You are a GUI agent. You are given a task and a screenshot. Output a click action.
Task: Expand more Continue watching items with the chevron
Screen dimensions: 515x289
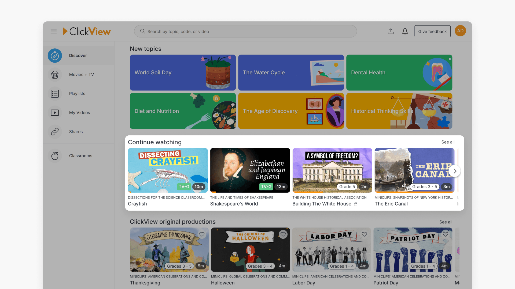pyautogui.click(x=455, y=171)
